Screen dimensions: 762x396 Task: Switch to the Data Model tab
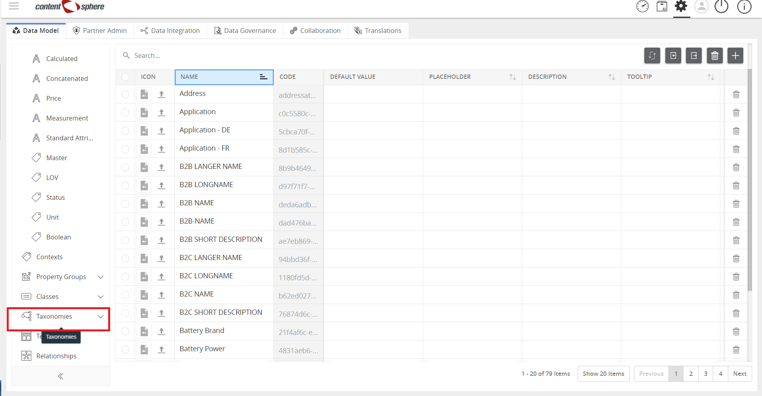pyautogui.click(x=36, y=31)
